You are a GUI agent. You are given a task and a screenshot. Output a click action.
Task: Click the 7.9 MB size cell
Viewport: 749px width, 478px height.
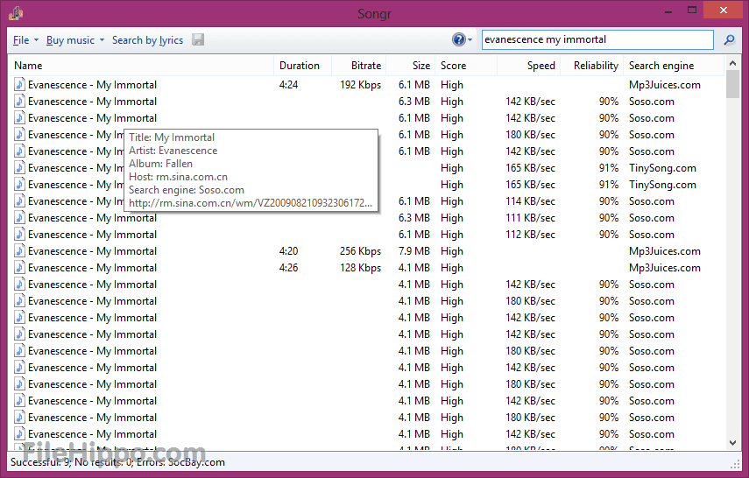[414, 251]
